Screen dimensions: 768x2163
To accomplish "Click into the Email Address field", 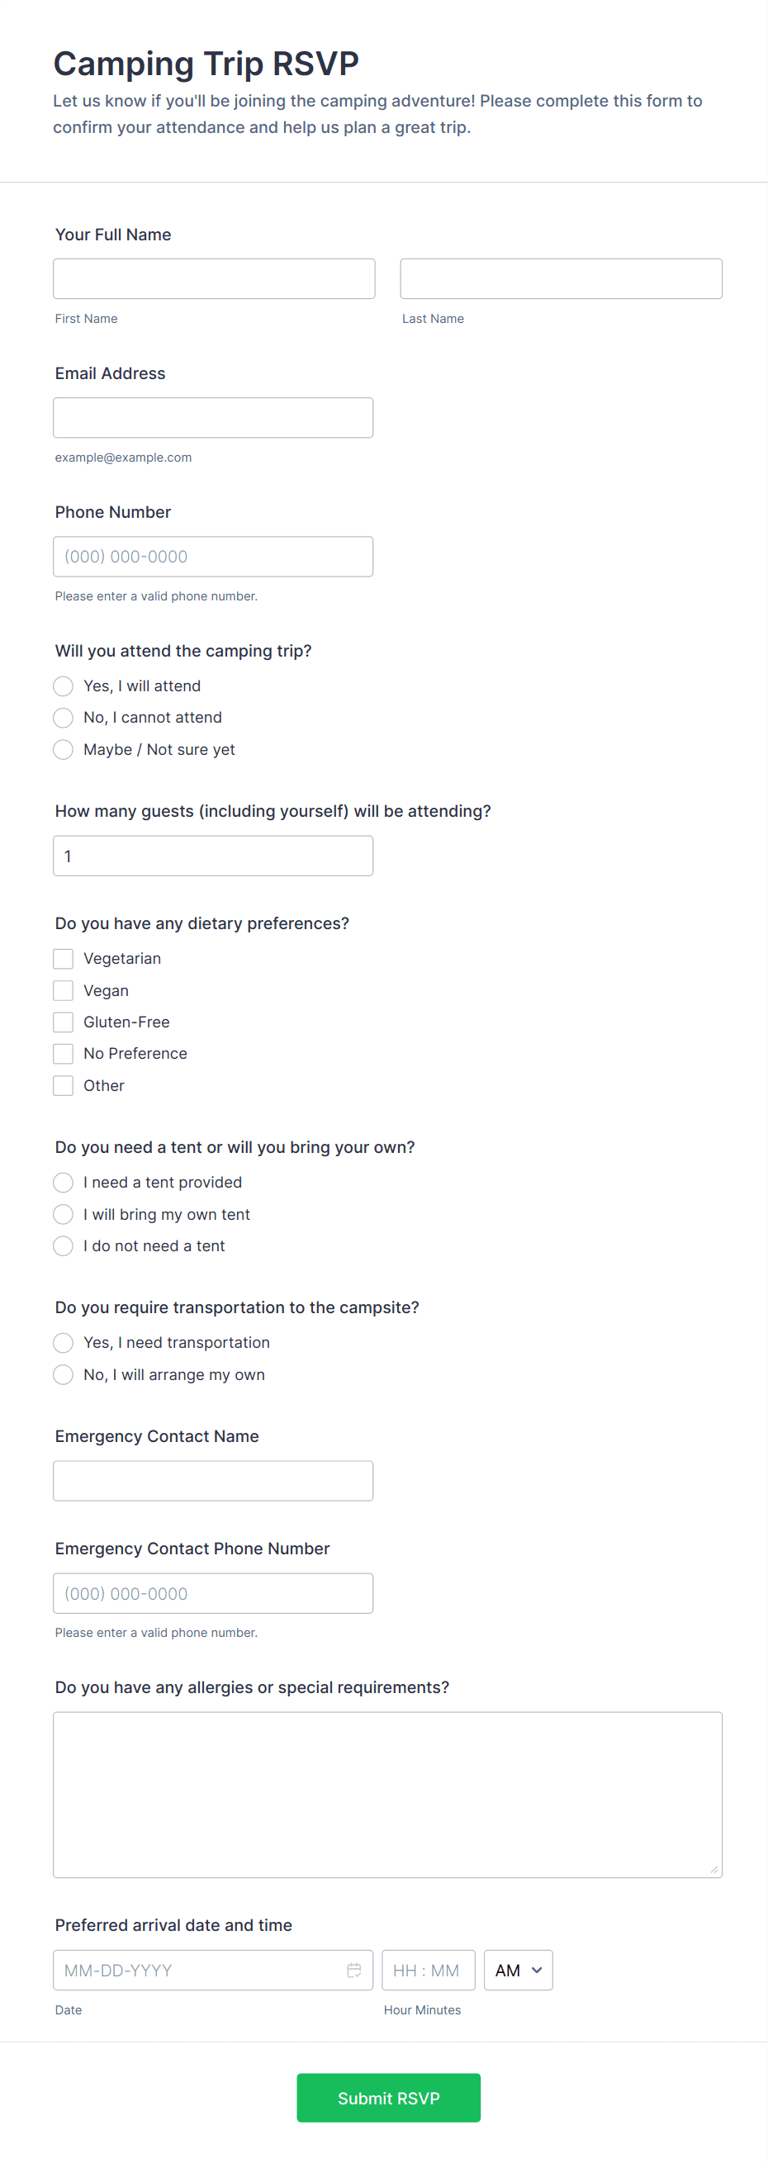I will pos(213,417).
